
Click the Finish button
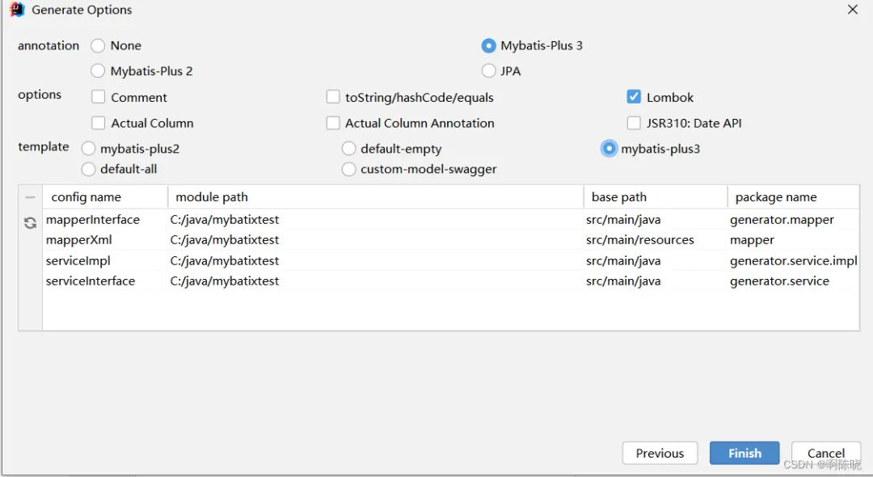point(744,453)
